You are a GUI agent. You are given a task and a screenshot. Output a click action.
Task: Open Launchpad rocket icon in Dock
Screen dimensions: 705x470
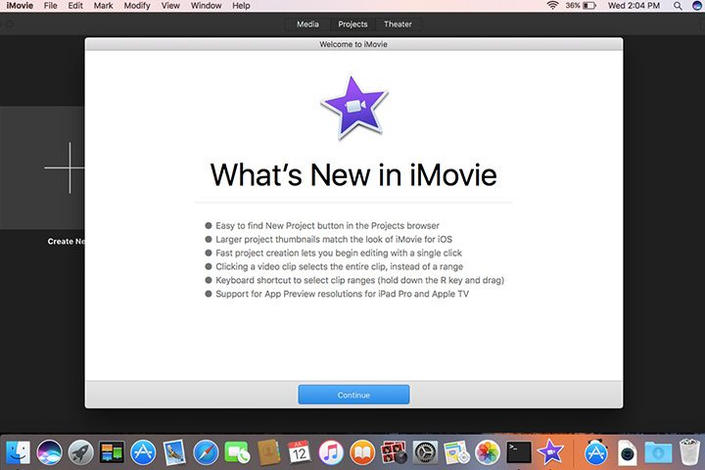coord(81,452)
